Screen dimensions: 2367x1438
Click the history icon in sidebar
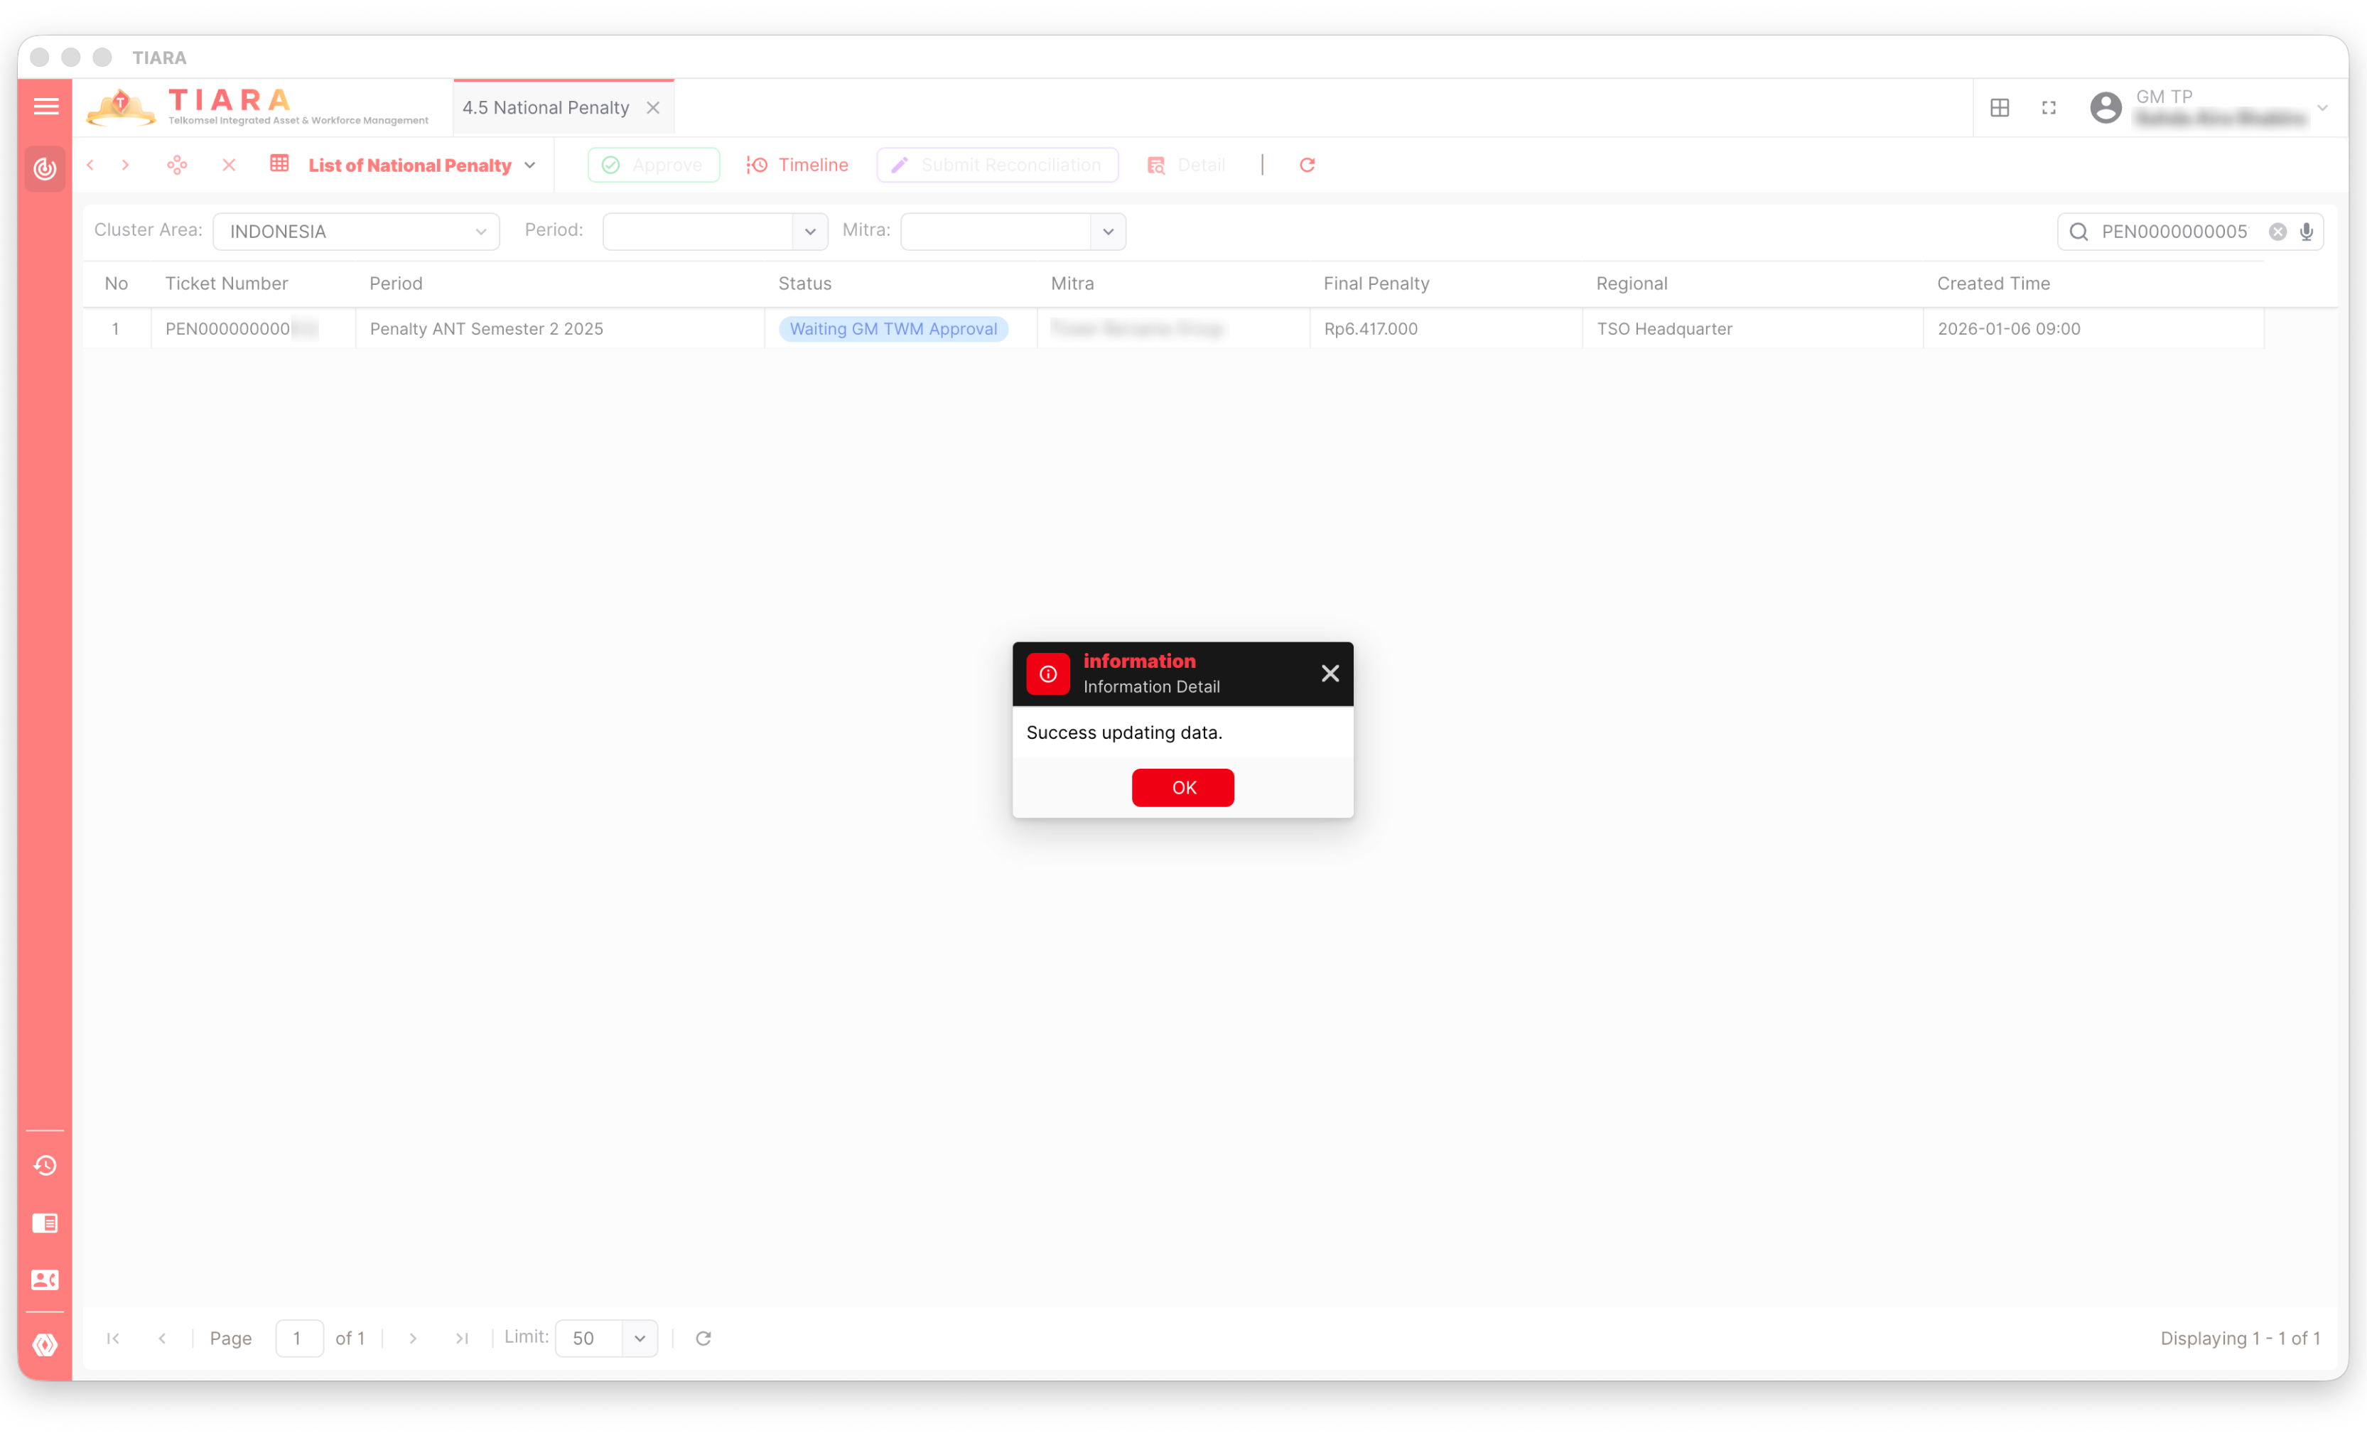(x=45, y=1165)
